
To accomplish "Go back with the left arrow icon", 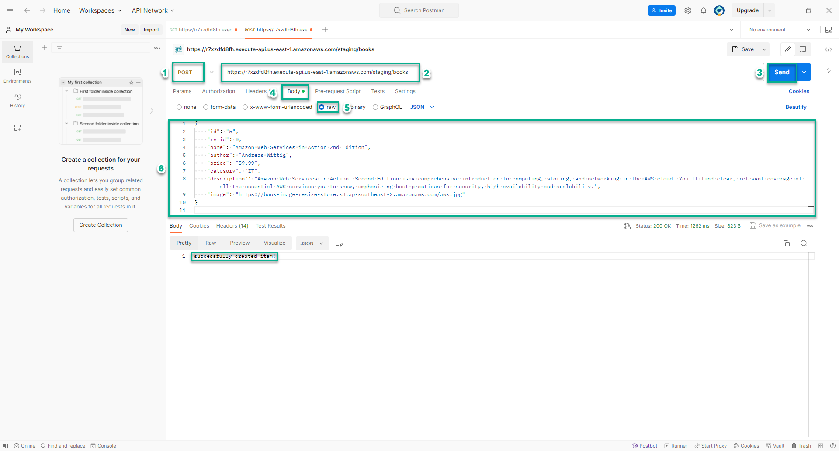I will click(27, 10).
